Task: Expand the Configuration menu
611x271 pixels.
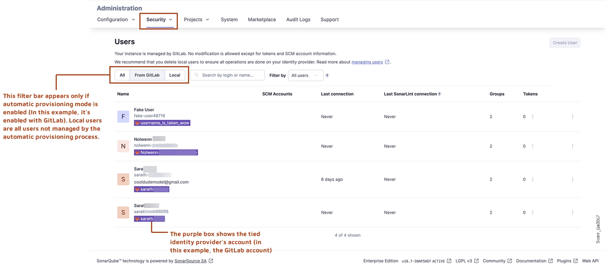Action: (116, 19)
